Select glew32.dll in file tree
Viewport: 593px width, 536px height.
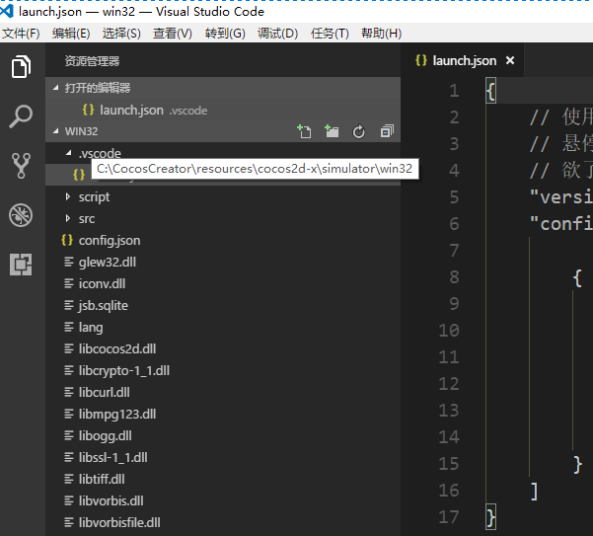pyautogui.click(x=223, y=262)
